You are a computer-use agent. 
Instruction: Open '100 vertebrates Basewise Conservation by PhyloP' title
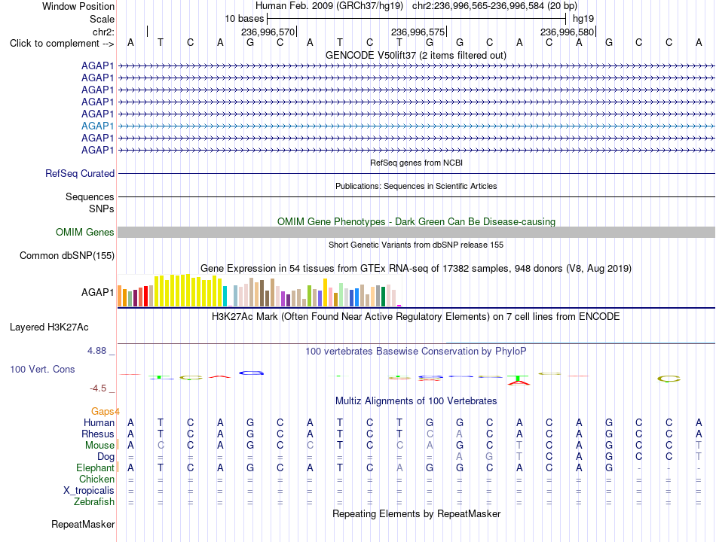[x=415, y=352]
